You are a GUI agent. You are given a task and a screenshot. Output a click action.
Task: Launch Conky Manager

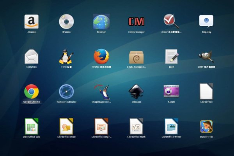[x=136, y=21]
